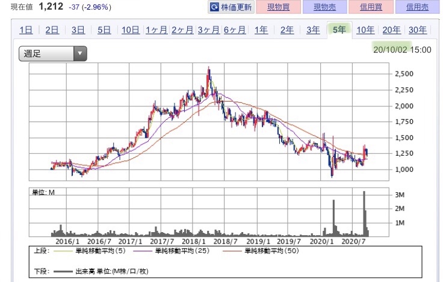The image size is (443, 282).
Task: Click the 現物買 button
Action: pos(278,7)
